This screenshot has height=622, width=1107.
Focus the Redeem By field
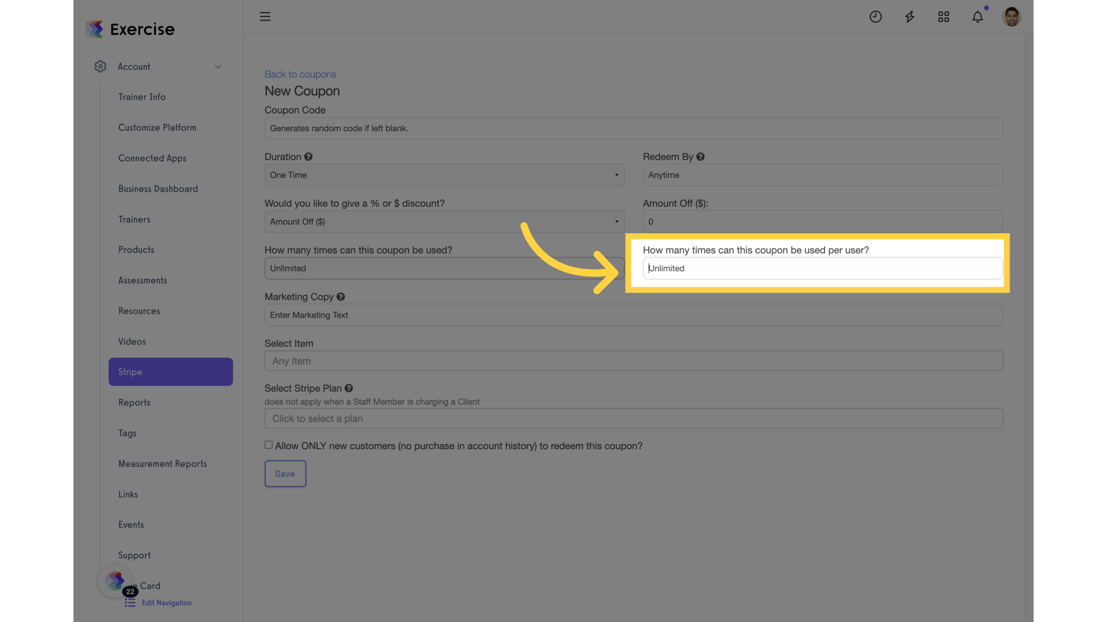(x=823, y=175)
